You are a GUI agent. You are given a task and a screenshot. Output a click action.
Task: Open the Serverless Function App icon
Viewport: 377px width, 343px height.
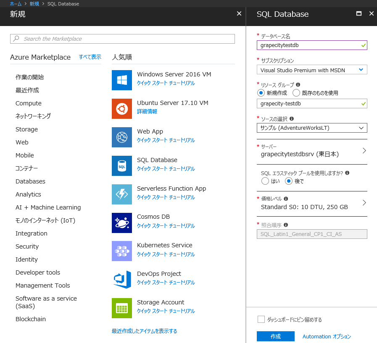pos(121,194)
